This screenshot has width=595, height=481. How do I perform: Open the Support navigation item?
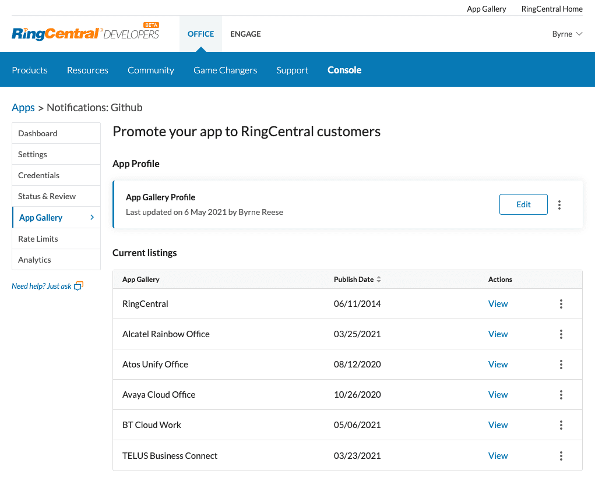[x=292, y=69]
